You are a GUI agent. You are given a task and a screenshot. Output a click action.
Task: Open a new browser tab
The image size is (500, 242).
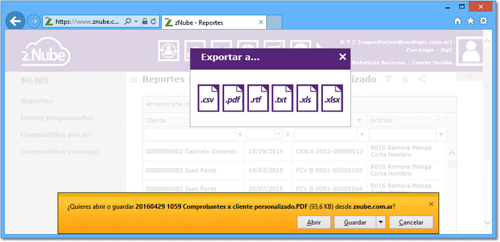(274, 22)
